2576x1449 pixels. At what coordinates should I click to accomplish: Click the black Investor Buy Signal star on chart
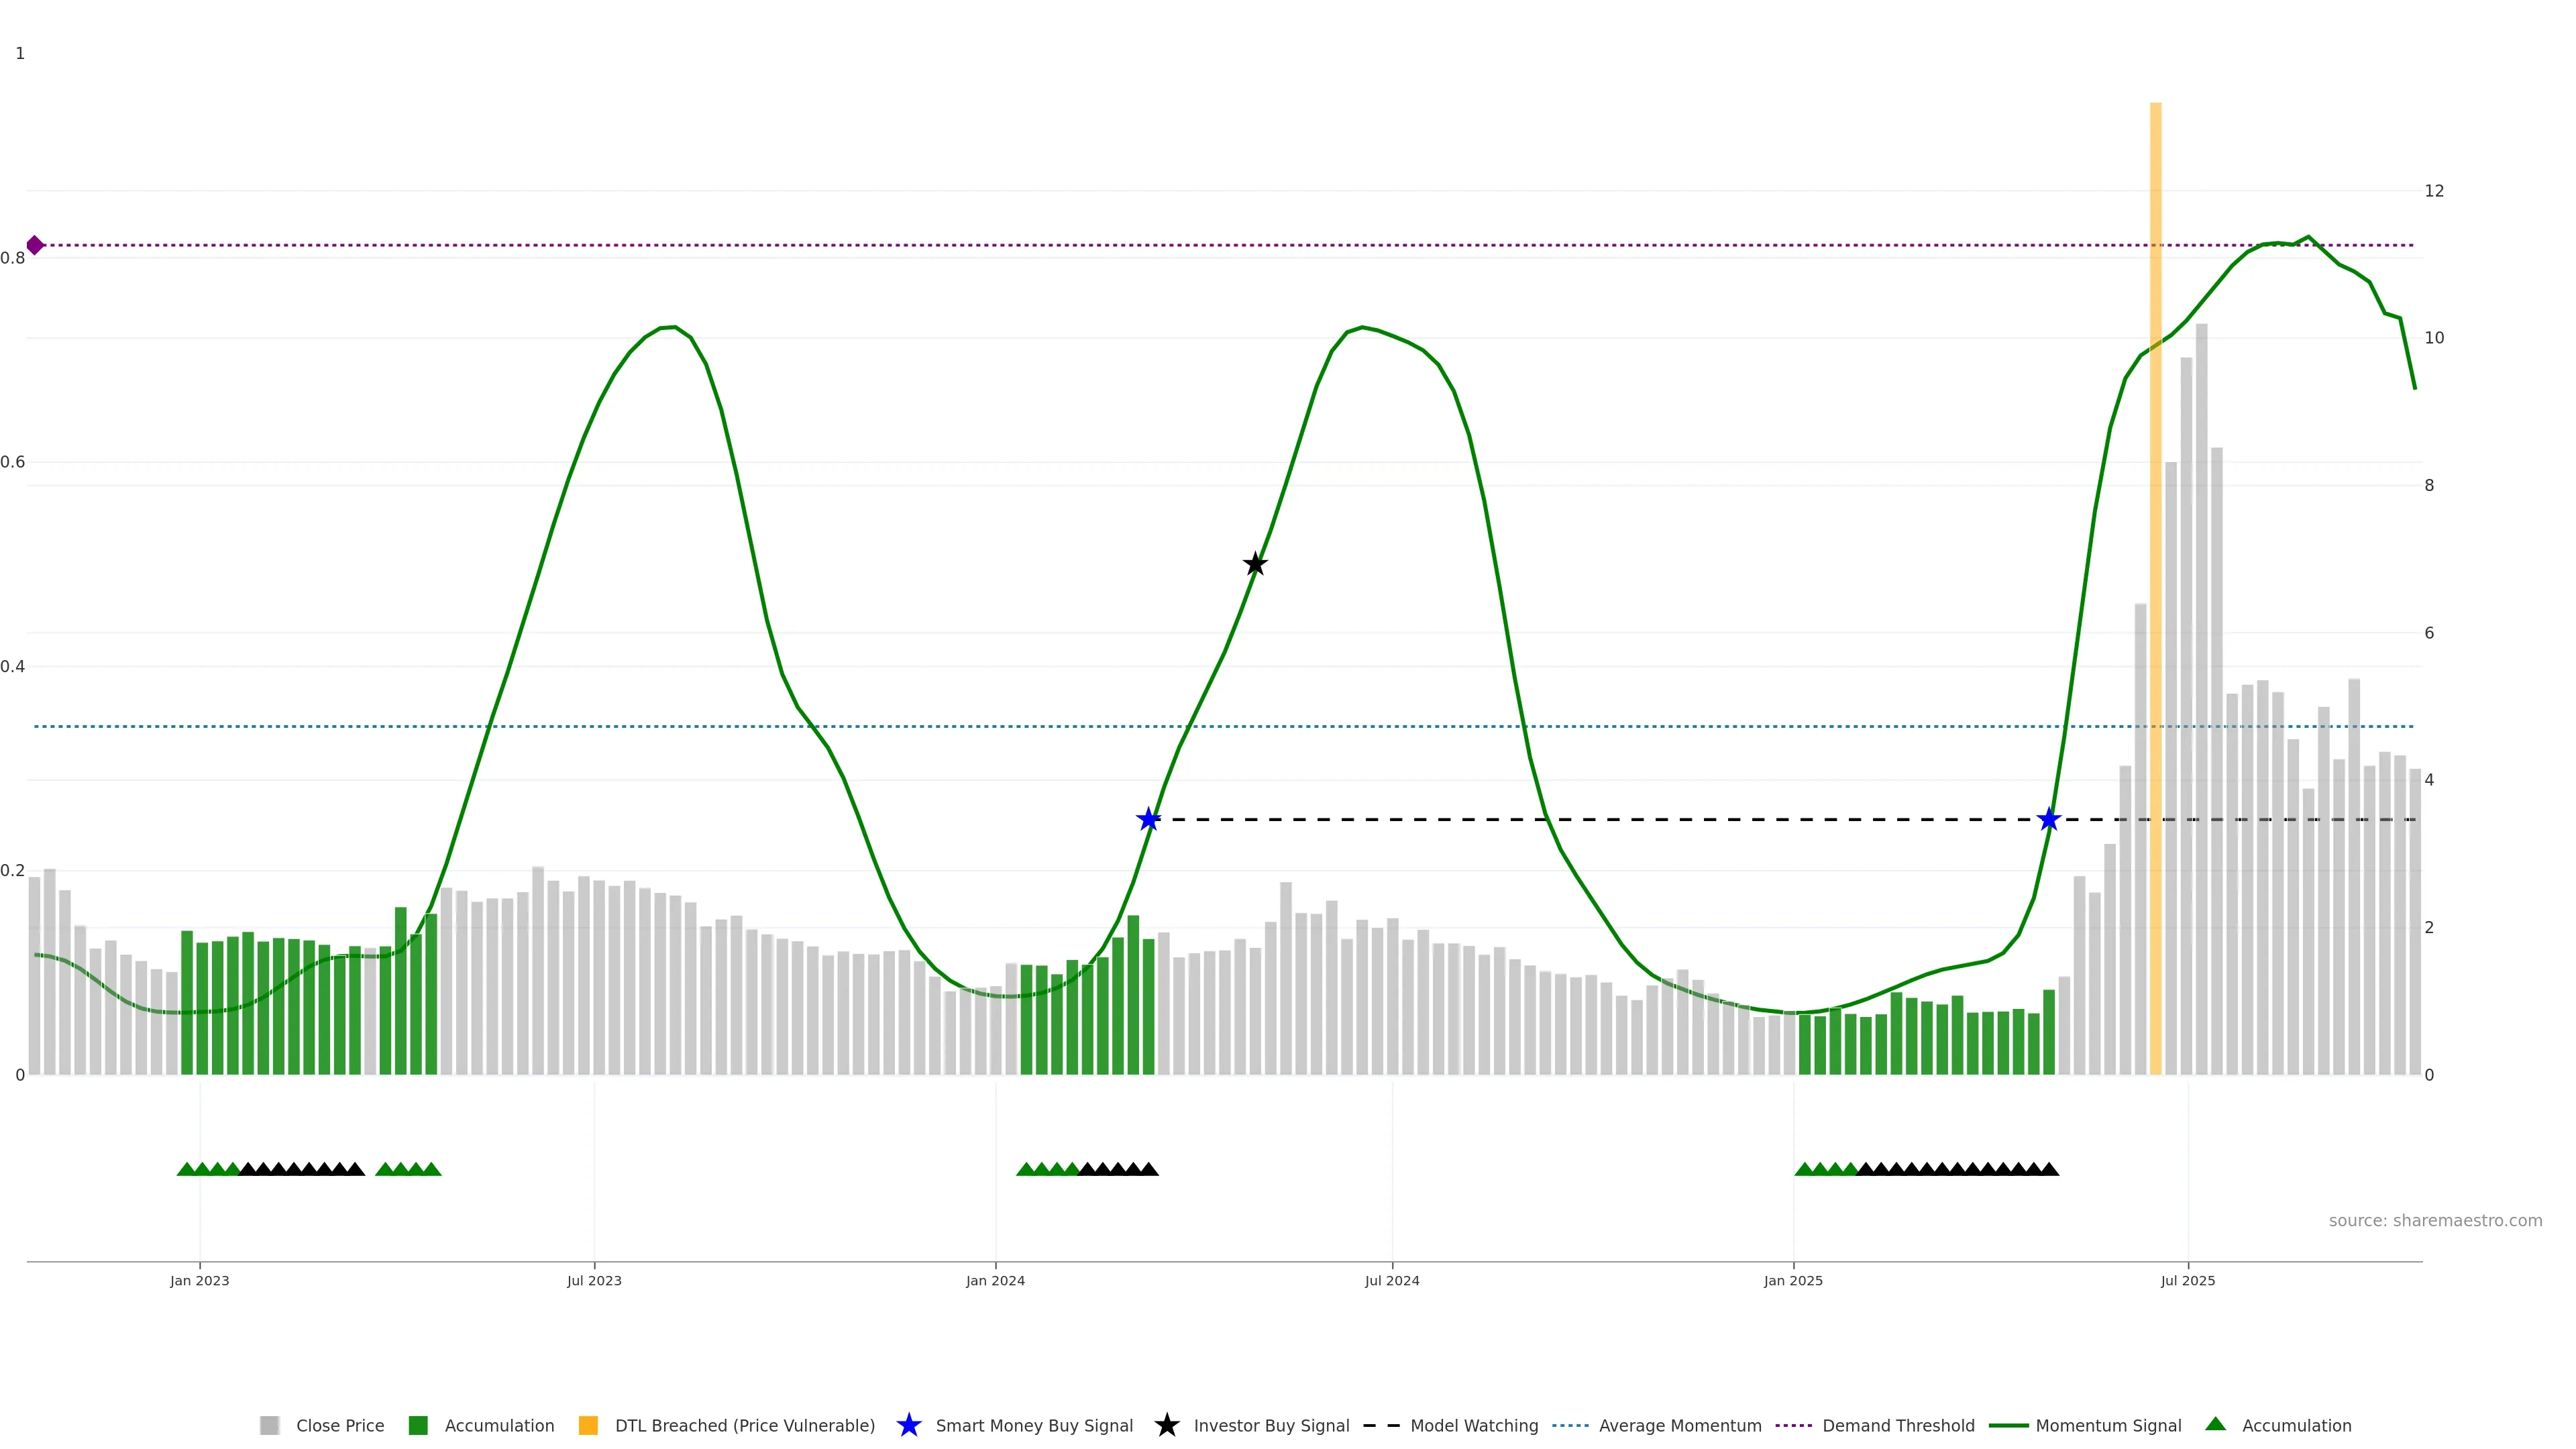[x=1255, y=564]
